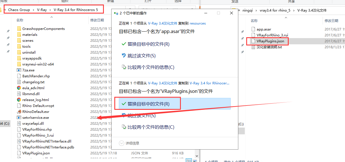Click the left window scrollbar down arrow
The height and width of the screenshot is (162, 345).
pyautogui.click(x=197, y=155)
